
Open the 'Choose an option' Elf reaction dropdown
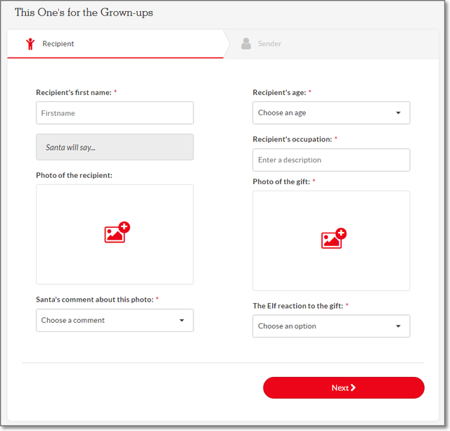pyautogui.click(x=323, y=326)
